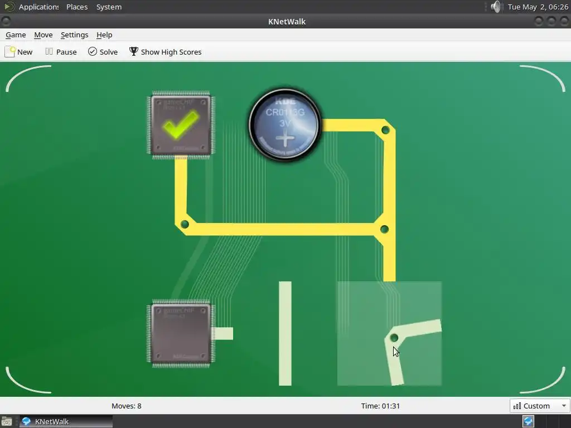Rotate the highlighted pale corner wire tile

click(389, 333)
